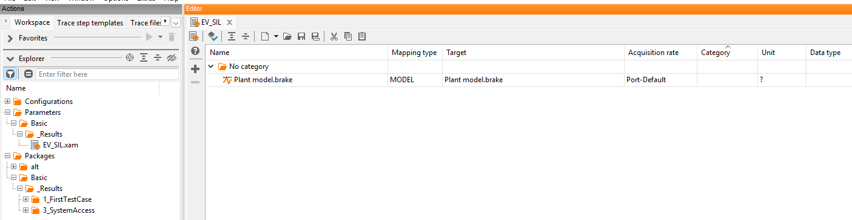Select the _Results folder under Parameters
Screen dimensions: 852x220
point(50,134)
